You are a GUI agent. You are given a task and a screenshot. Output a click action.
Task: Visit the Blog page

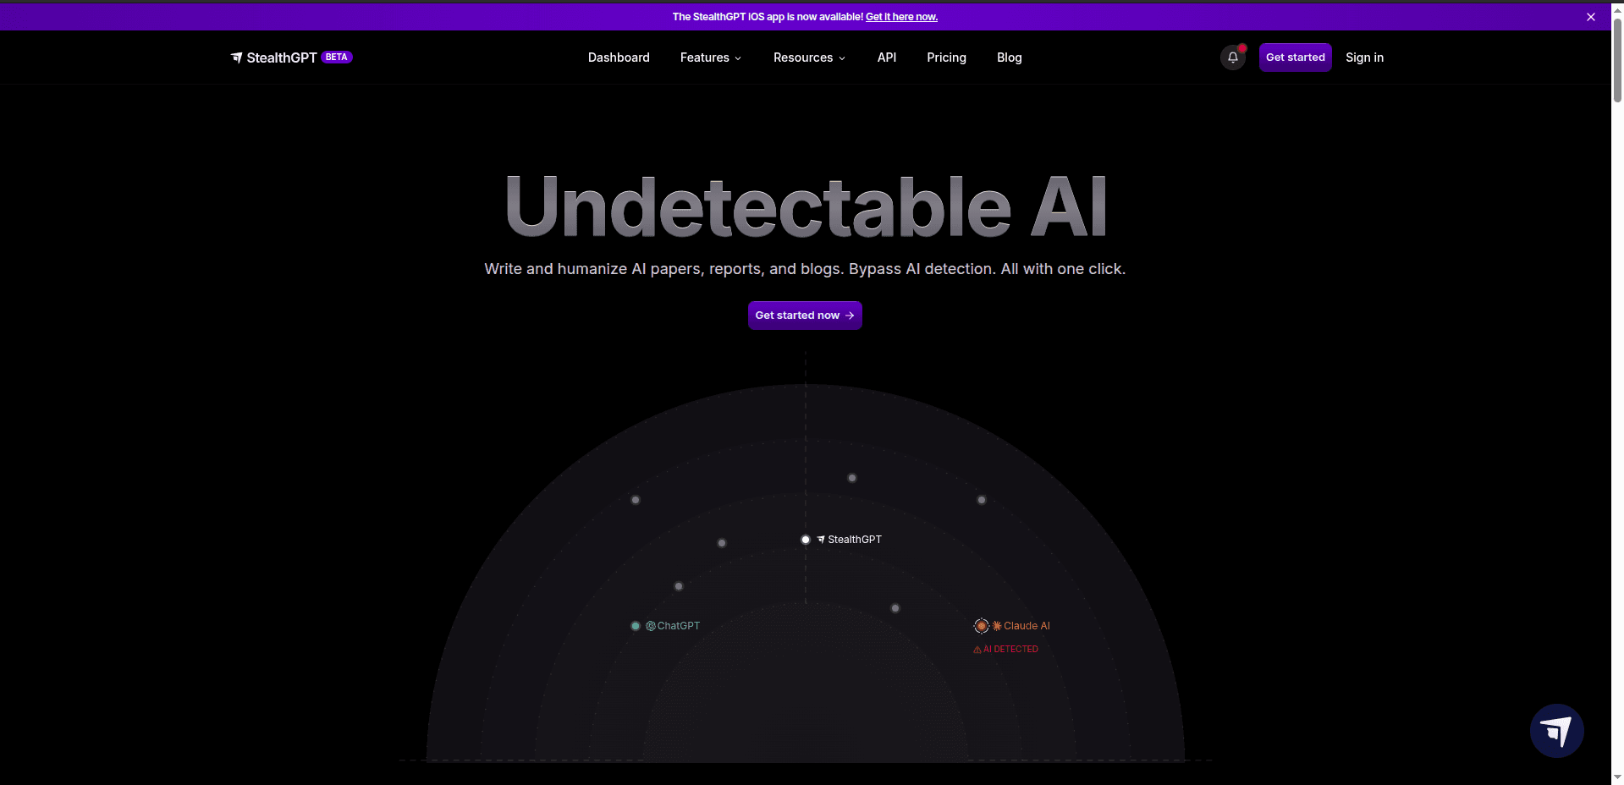(1009, 58)
